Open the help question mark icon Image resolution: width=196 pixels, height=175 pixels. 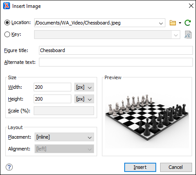pos(9,167)
